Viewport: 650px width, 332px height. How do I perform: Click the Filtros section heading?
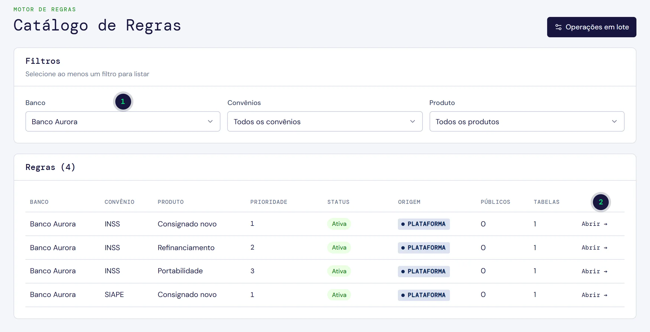tap(43, 61)
